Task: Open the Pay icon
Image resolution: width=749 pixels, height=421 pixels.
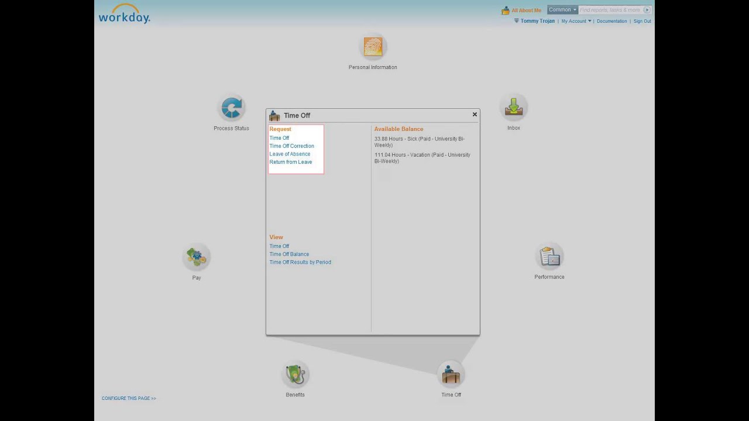Action: coord(197,257)
